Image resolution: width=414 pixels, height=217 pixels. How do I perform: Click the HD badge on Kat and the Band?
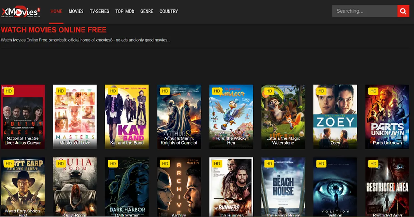tap(113, 91)
